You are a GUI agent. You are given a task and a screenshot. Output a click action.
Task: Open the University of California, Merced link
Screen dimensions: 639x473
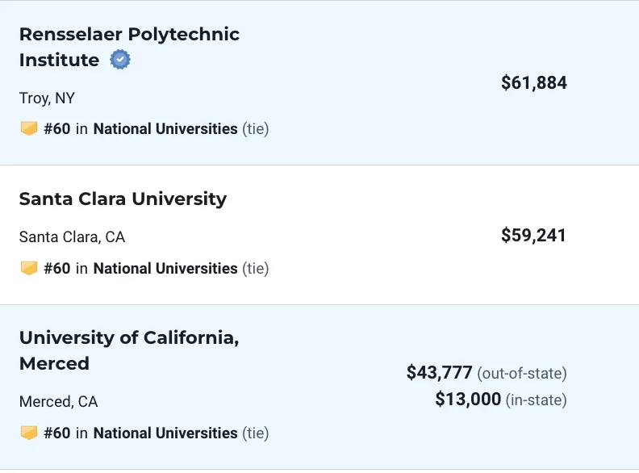pyautogui.click(x=129, y=350)
